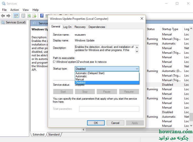Focus the Start parameters input field
193x142 pixels.
109,109
